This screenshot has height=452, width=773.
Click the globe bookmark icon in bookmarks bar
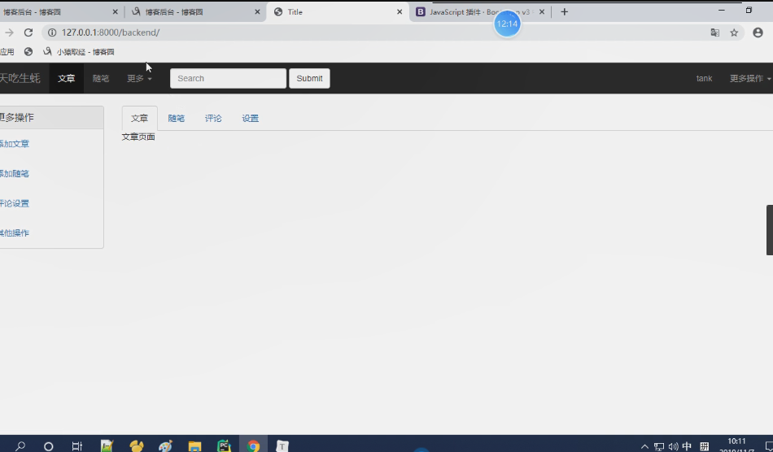point(28,52)
